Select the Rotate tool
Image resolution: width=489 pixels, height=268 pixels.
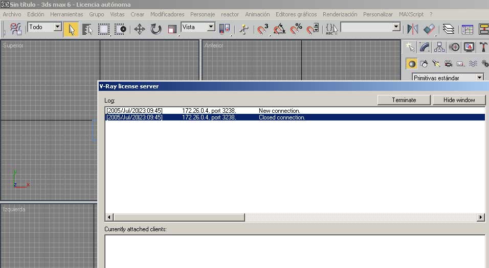click(x=155, y=30)
